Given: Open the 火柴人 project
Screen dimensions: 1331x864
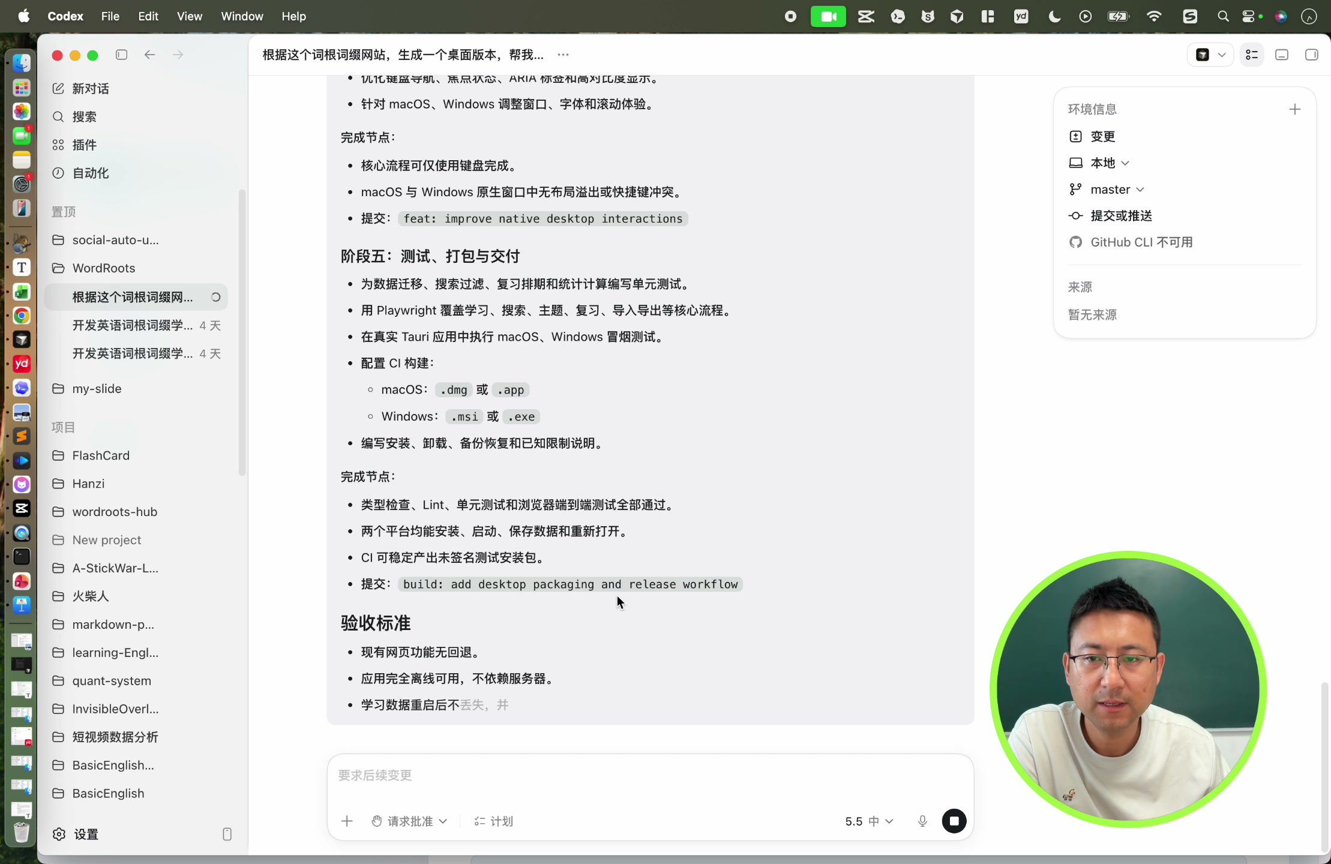Looking at the screenshot, I should [x=136, y=596].
